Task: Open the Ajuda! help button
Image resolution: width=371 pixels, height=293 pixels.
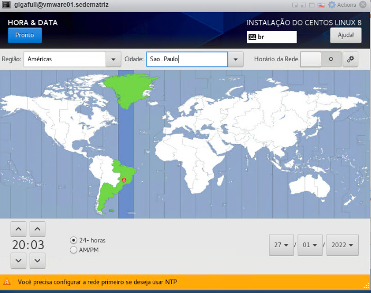Action: 346,35
